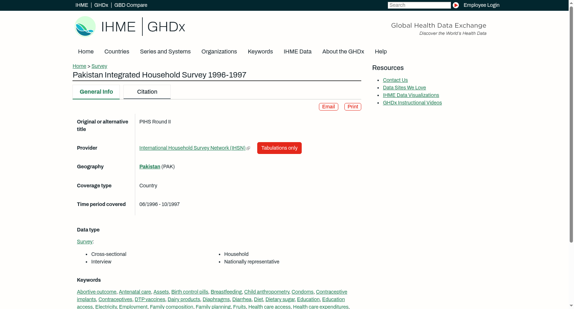Click the Breastfeeding keyword link
Image resolution: width=574 pixels, height=309 pixels.
pyautogui.click(x=226, y=292)
